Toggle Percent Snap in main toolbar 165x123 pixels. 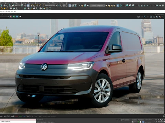(37, 5)
